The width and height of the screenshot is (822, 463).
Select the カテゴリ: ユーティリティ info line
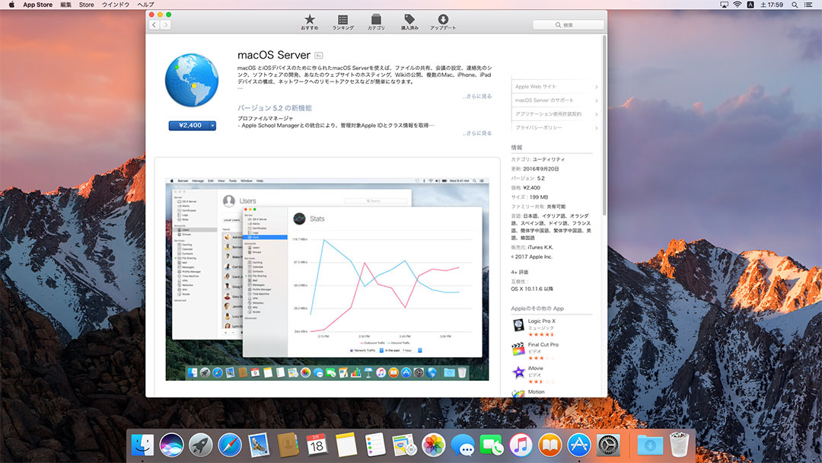[x=538, y=159]
